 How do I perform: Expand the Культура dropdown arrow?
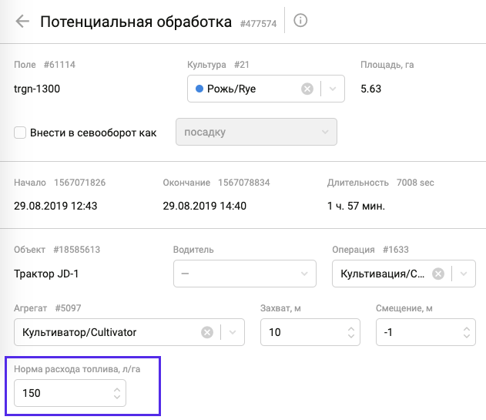pyautogui.click(x=332, y=89)
